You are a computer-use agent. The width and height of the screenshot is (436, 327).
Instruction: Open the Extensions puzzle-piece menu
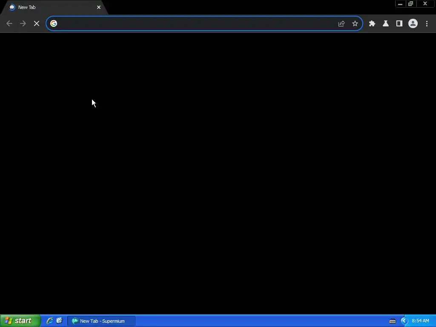pos(372,24)
